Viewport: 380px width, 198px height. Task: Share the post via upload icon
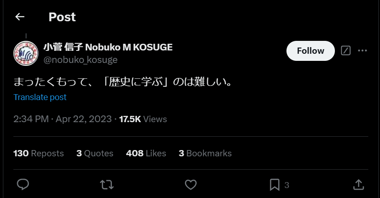358,185
